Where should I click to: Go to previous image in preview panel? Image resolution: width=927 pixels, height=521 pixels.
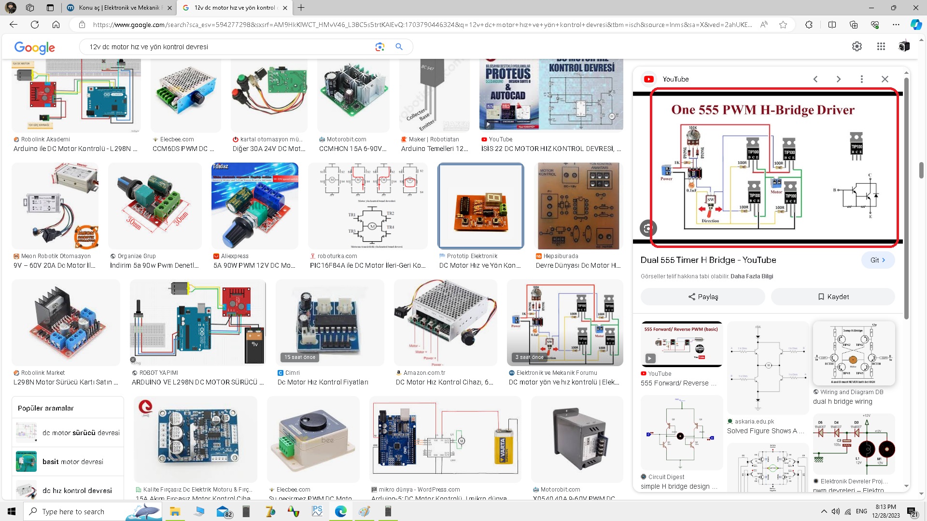pyautogui.click(x=815, y=79)
